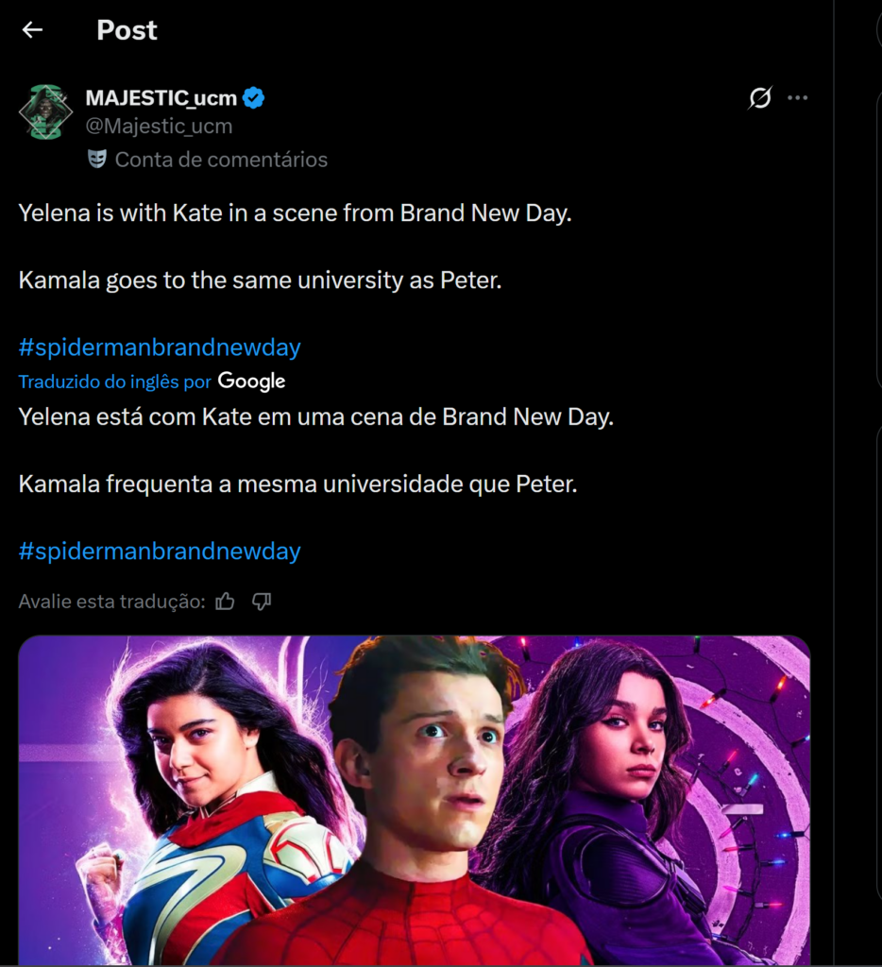Click the back arrow icon
Screen dimensions: 882x967
[33, 30]
